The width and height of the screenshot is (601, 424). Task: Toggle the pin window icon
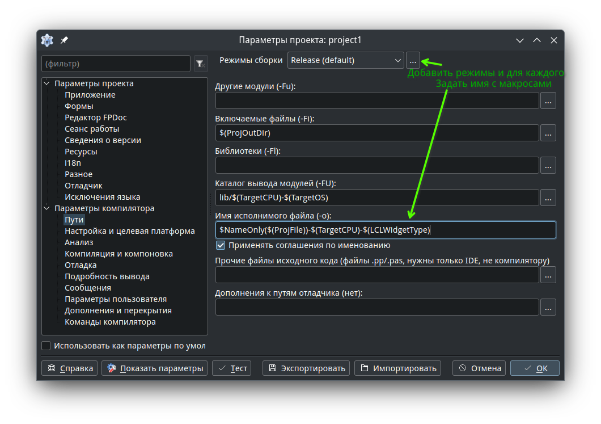tap(65, 40)
